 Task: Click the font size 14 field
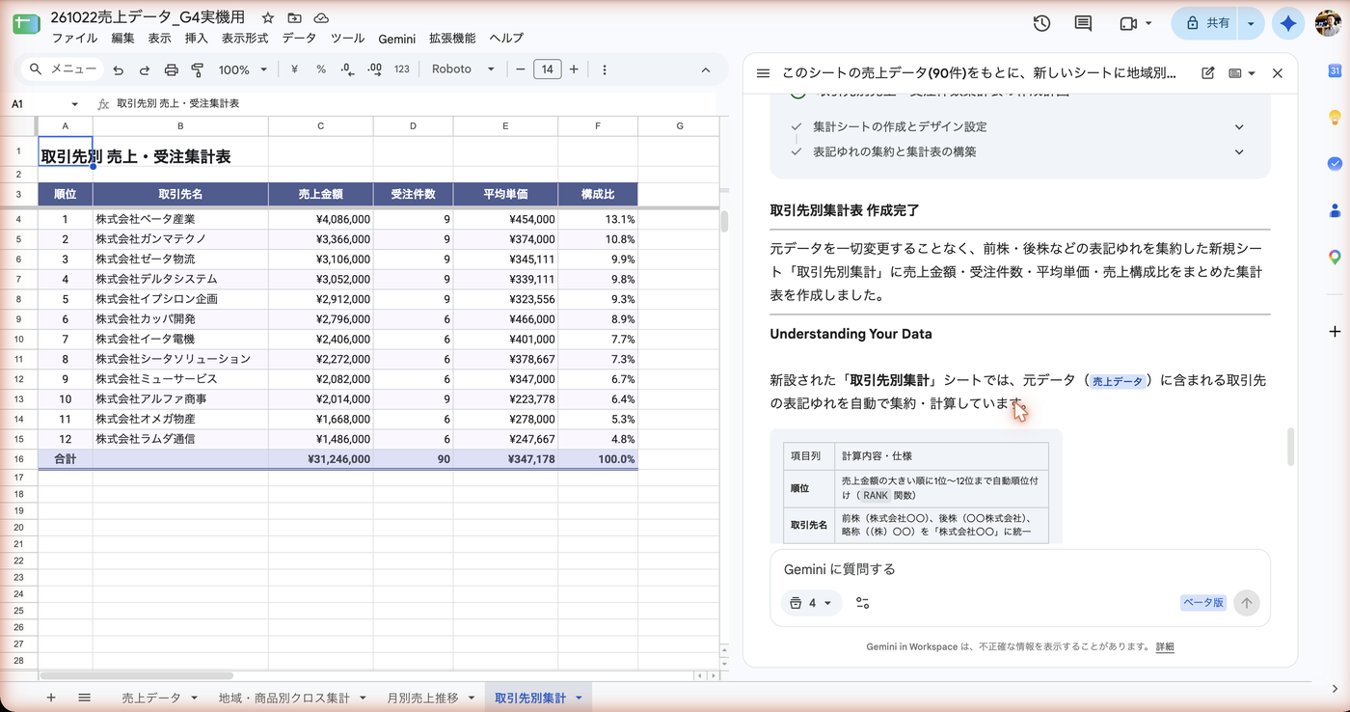548,69
